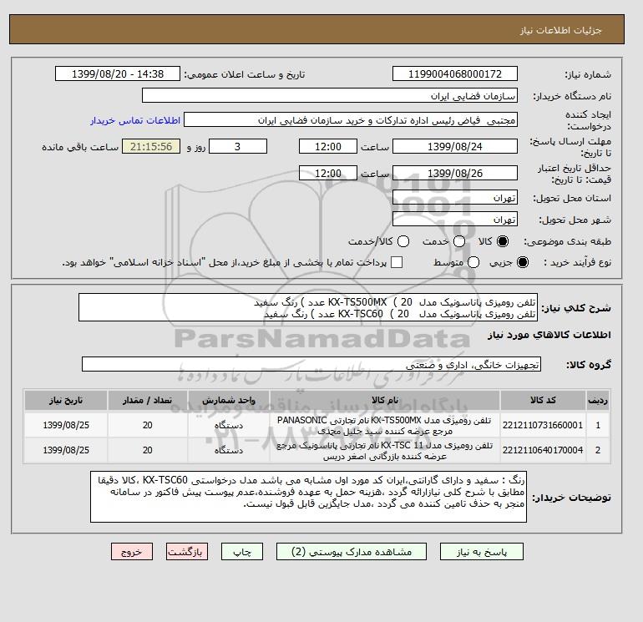Click row 1 unit cell دستگاه
The image size is (643, 622).
(229, 425)
